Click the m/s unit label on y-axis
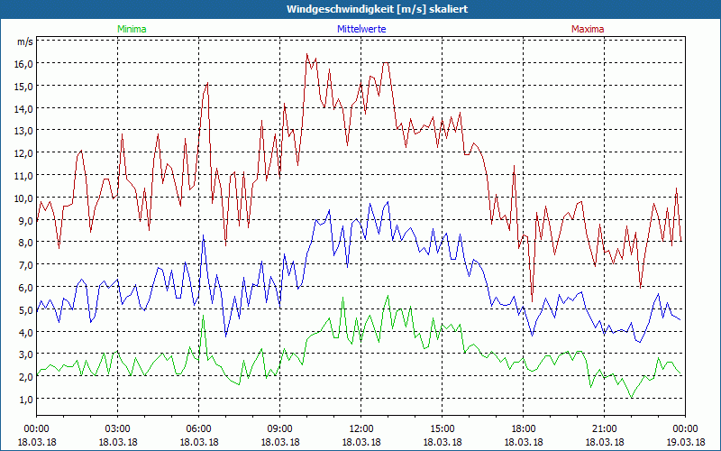Viewport: 721px width, 451px height. pyautogui.click(x=24, y=42)
